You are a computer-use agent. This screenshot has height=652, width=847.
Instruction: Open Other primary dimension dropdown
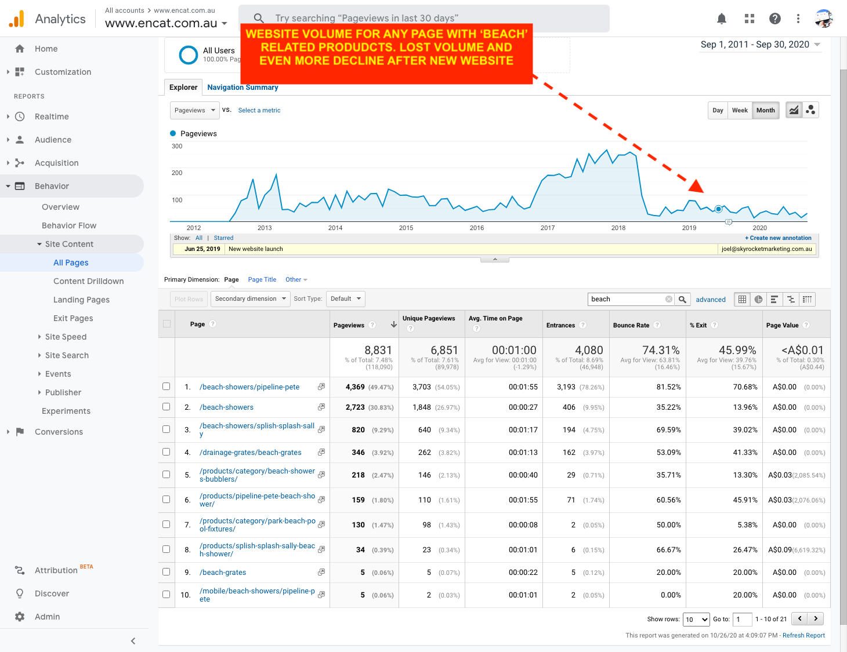click(x=296, y=279)
